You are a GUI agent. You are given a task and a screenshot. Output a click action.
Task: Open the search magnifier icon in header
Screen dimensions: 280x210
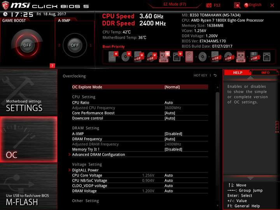pyautogui.click(x=237, y=5)
